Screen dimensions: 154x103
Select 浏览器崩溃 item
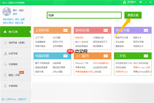point(40,42)
